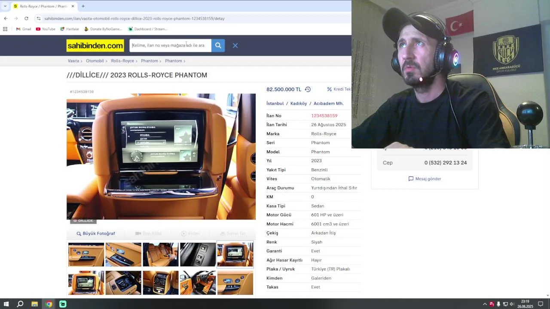Click the listing title DİLLİCE 2023 Rolls-Royce Phantom

(137, 75)
